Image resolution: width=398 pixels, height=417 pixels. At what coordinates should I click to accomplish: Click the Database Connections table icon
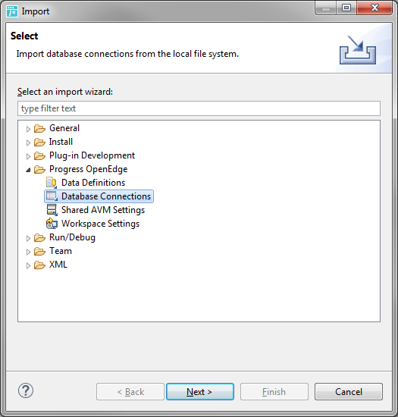click(x=52, y=196)
